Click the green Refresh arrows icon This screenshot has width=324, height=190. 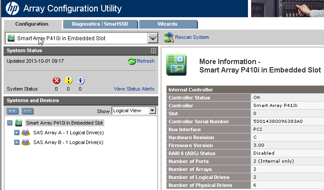(x=132, y=61)
